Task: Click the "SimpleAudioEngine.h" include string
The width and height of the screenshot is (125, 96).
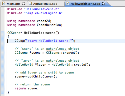Action: 43,13
